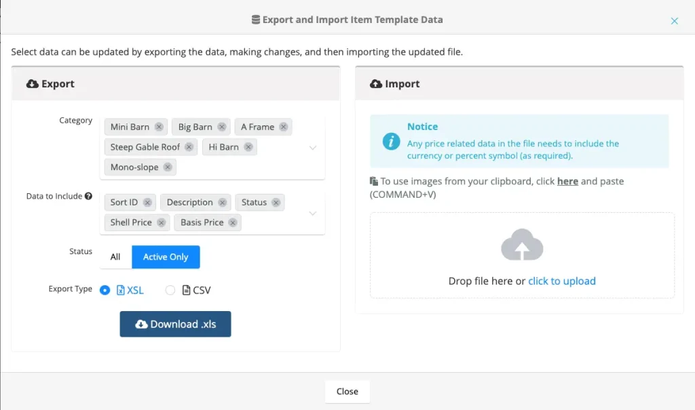Remove the Mini Barn category tag
The image size is (695, 410).
pos(159,127)
